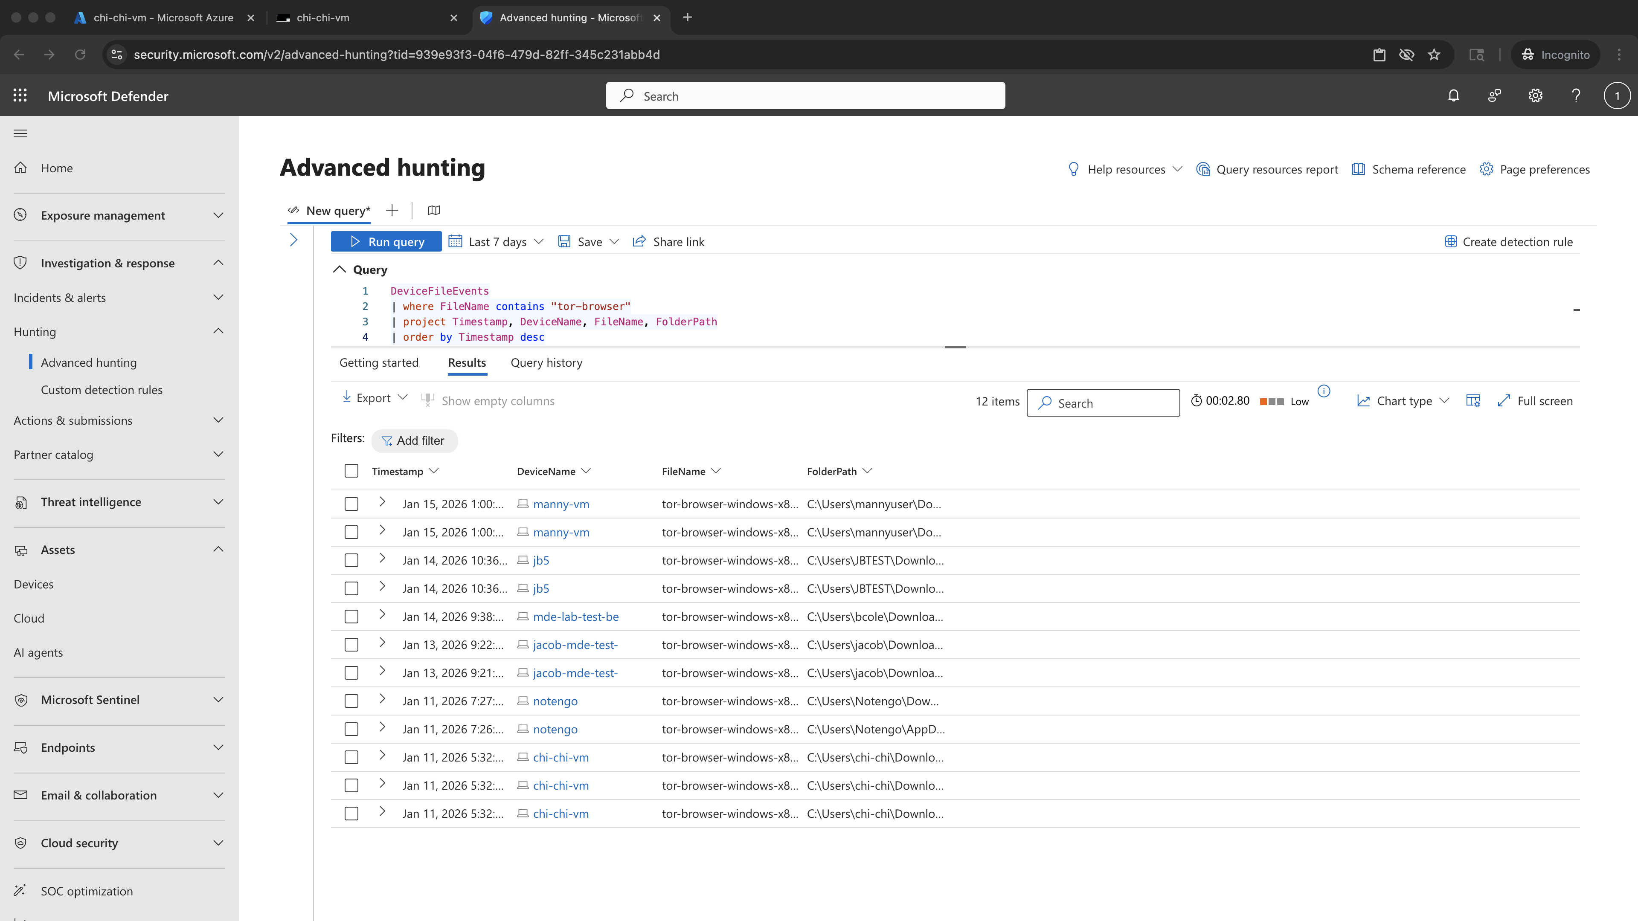Open Devices under Assets
The width and height of the screenshot is (1638, 921).
[x=34, y=583]
